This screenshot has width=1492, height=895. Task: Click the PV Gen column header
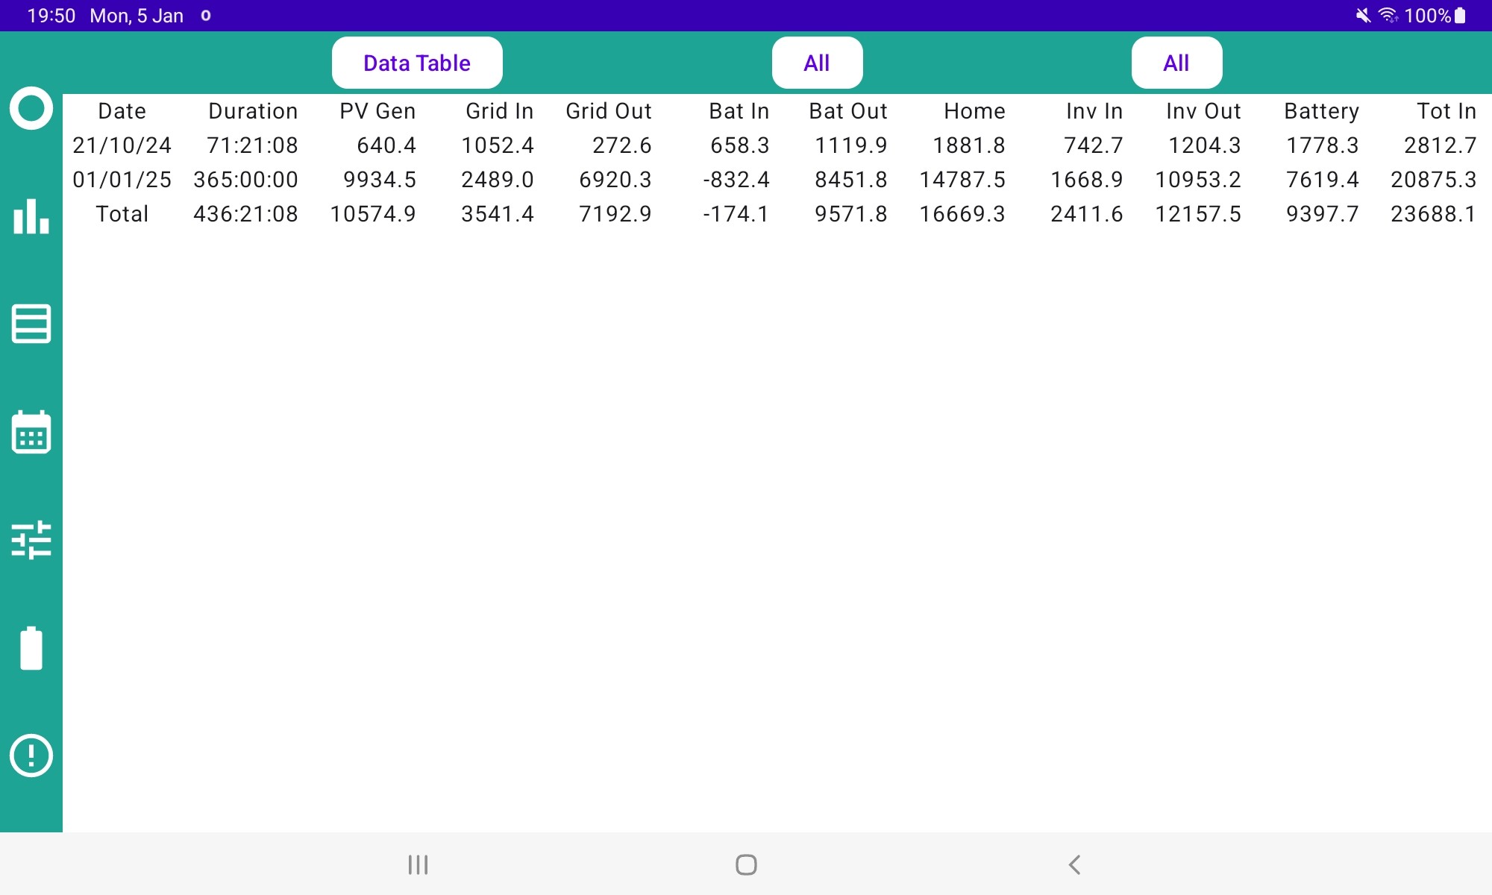point(377,111)
